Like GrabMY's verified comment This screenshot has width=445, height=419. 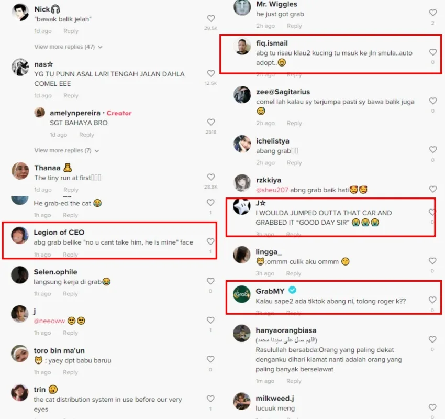coord(432,300)
